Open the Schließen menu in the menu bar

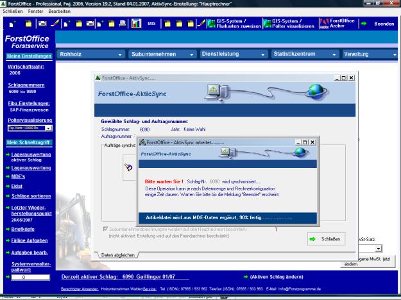(x=13, y=12)
